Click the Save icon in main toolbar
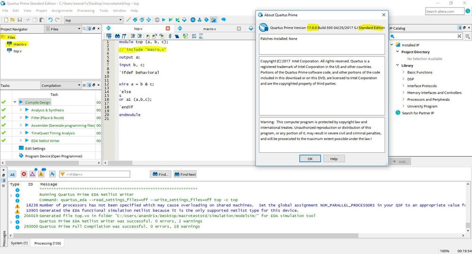This screenshot has height=254, width=472. point(19,20)
